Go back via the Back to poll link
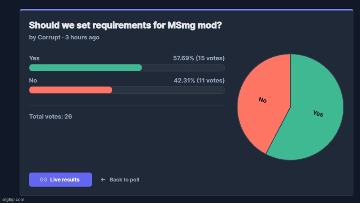This screenshot has width=360, height=203. 124,179
